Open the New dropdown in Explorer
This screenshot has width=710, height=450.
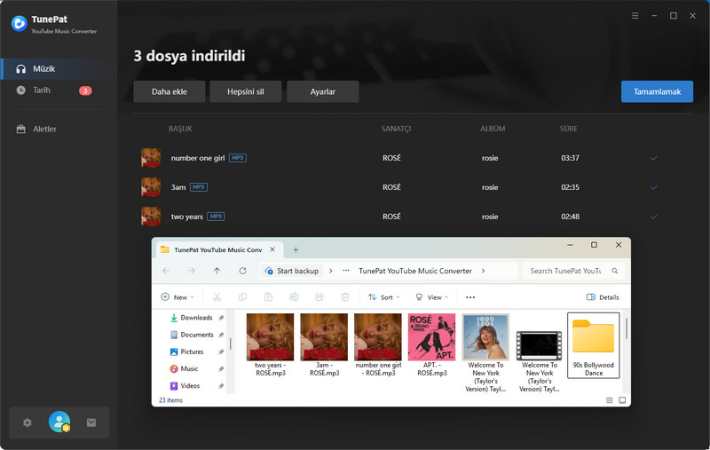tap(177, 297)
